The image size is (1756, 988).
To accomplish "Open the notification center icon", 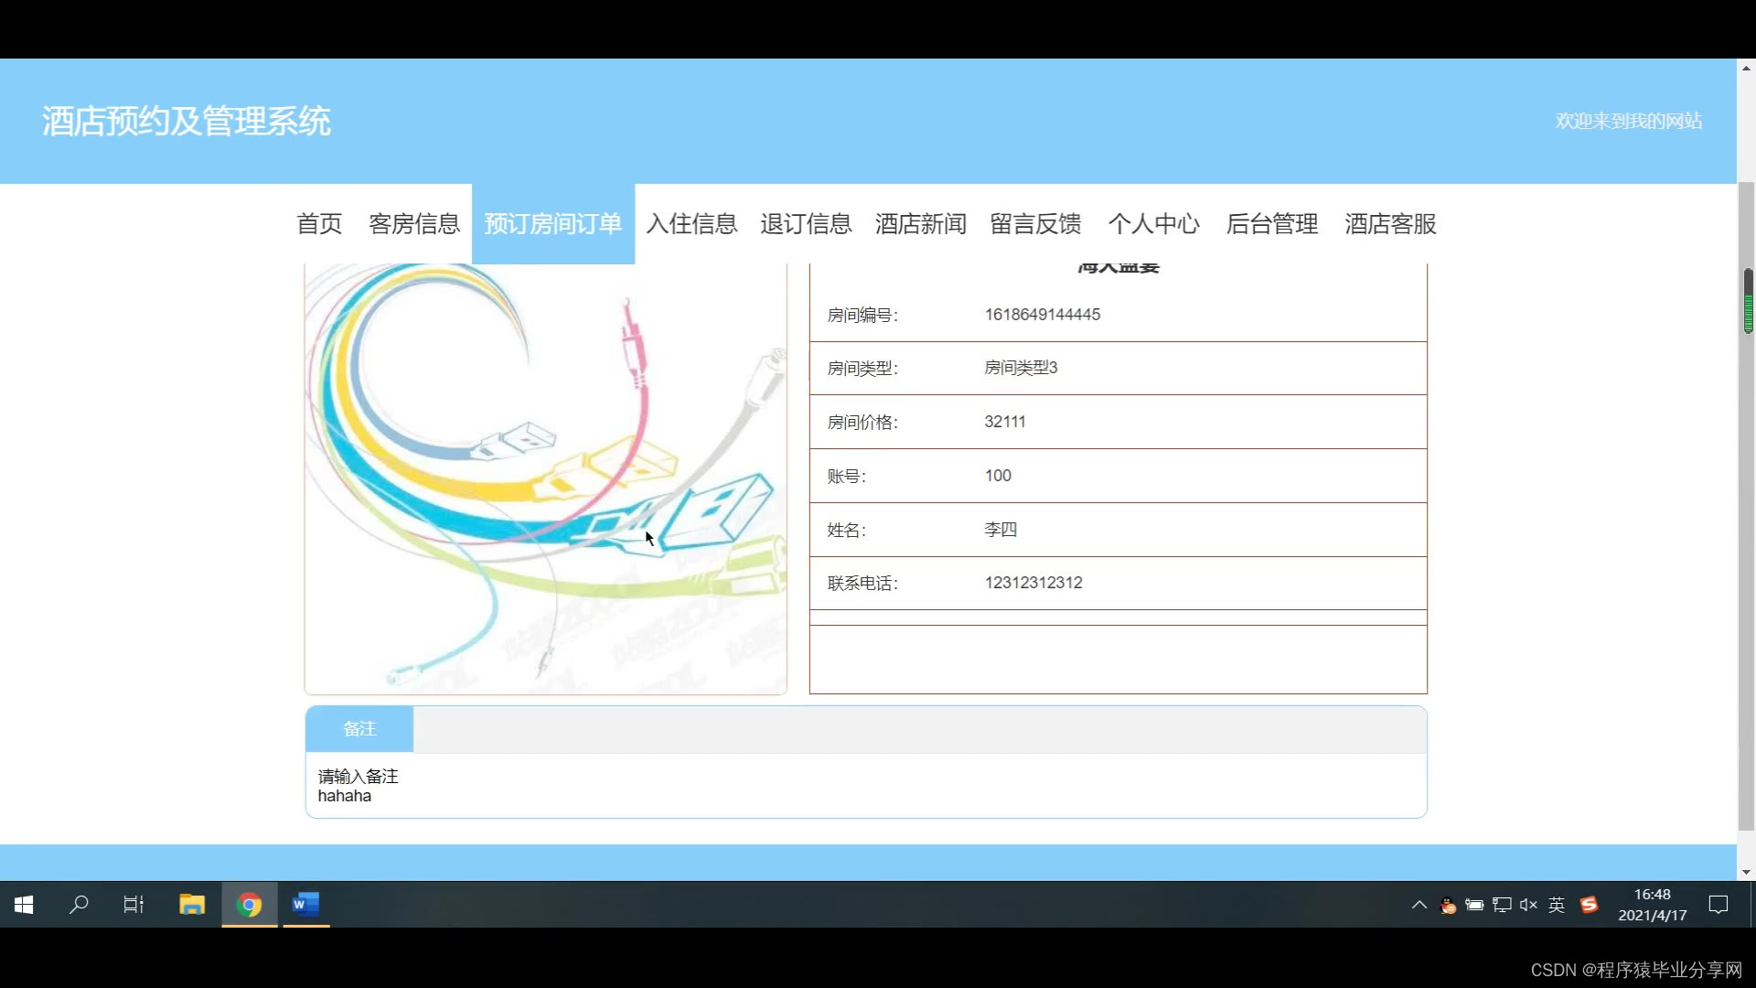I will [x=1719, y=905].
